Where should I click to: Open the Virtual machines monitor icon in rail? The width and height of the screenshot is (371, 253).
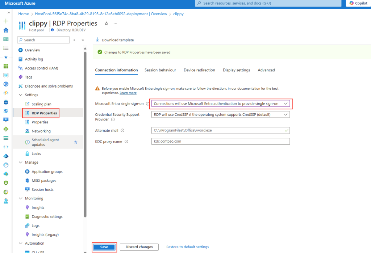[x=6, y=120]
